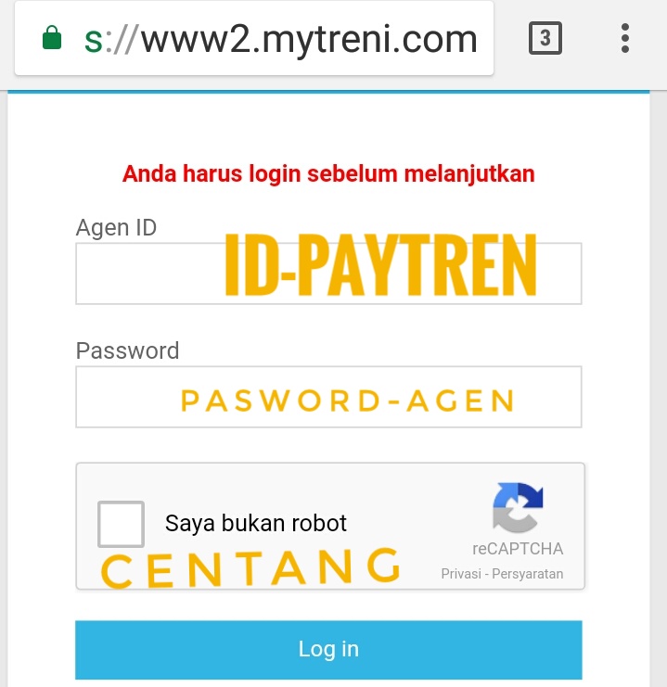Click the reCAPTCHA text under the logo
This screenshot has height=687, width=667.
(x=518, y=549)
